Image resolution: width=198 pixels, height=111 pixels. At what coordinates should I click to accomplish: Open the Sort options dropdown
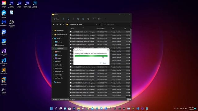pyautogui.click(x=94, y=19)
